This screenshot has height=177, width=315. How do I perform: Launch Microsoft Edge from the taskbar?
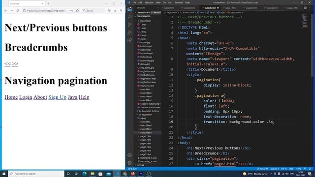click(84, 174)
